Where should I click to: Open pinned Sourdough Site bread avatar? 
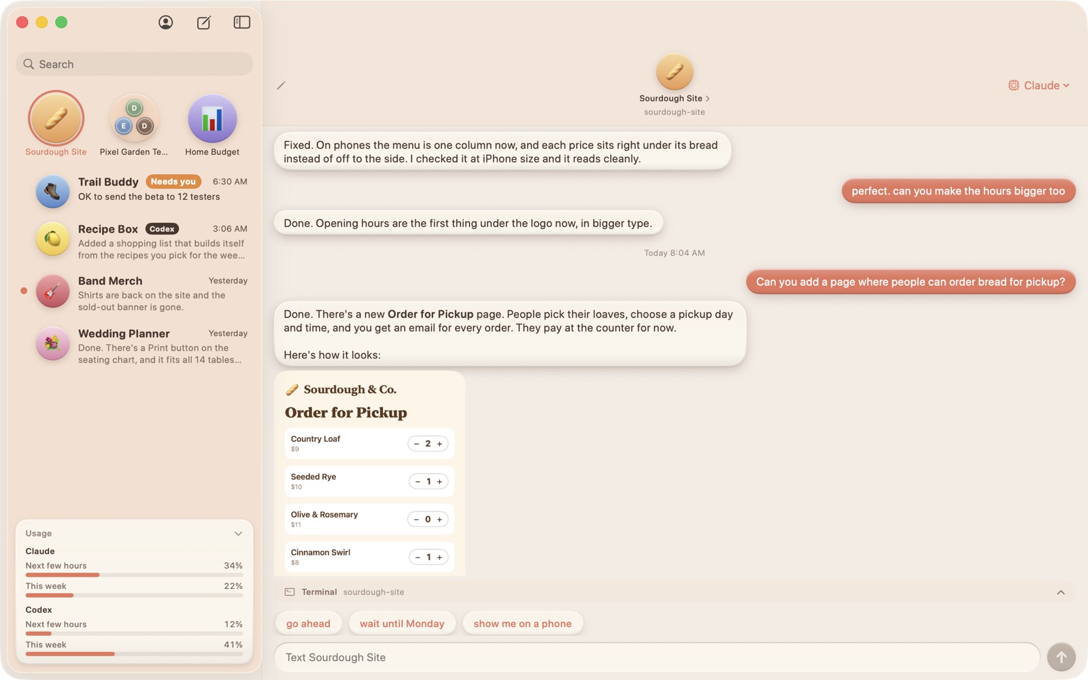pos(56,118)
